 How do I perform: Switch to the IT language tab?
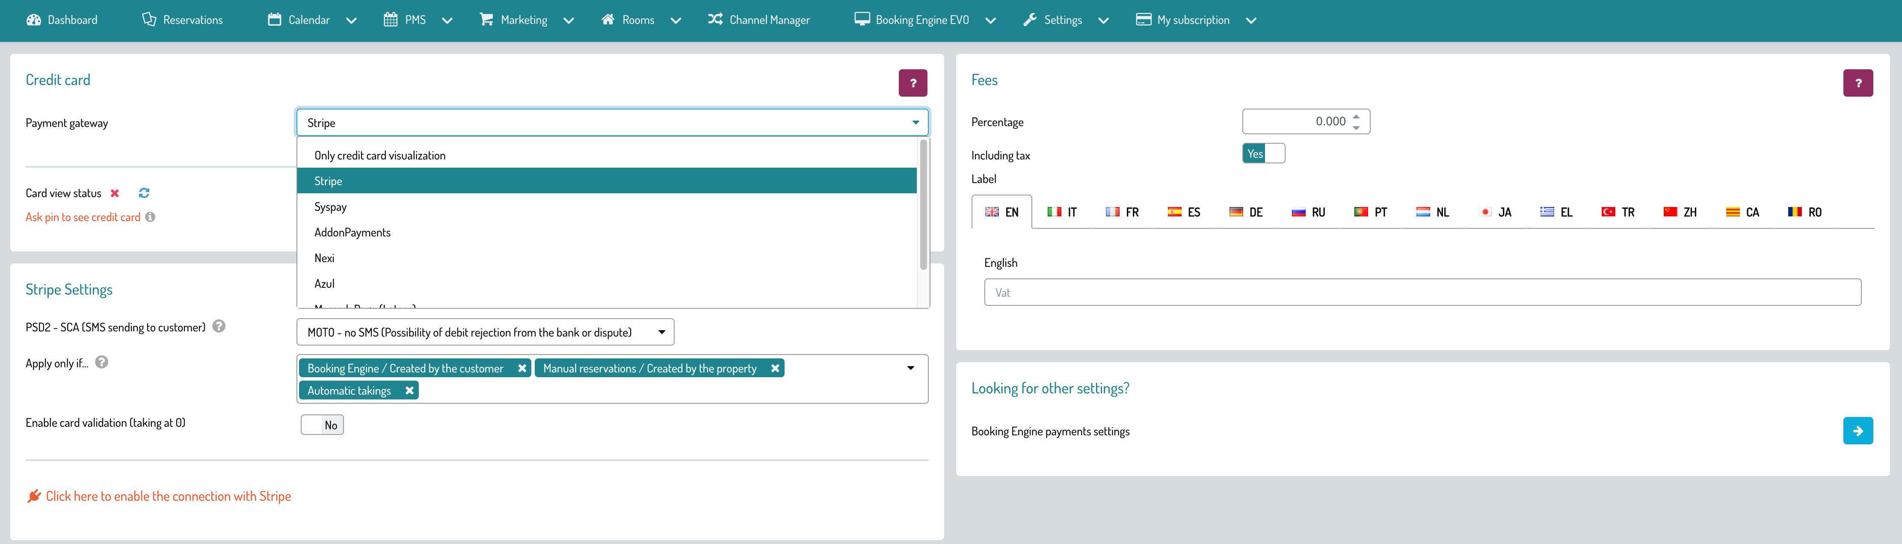[1062, 212]
